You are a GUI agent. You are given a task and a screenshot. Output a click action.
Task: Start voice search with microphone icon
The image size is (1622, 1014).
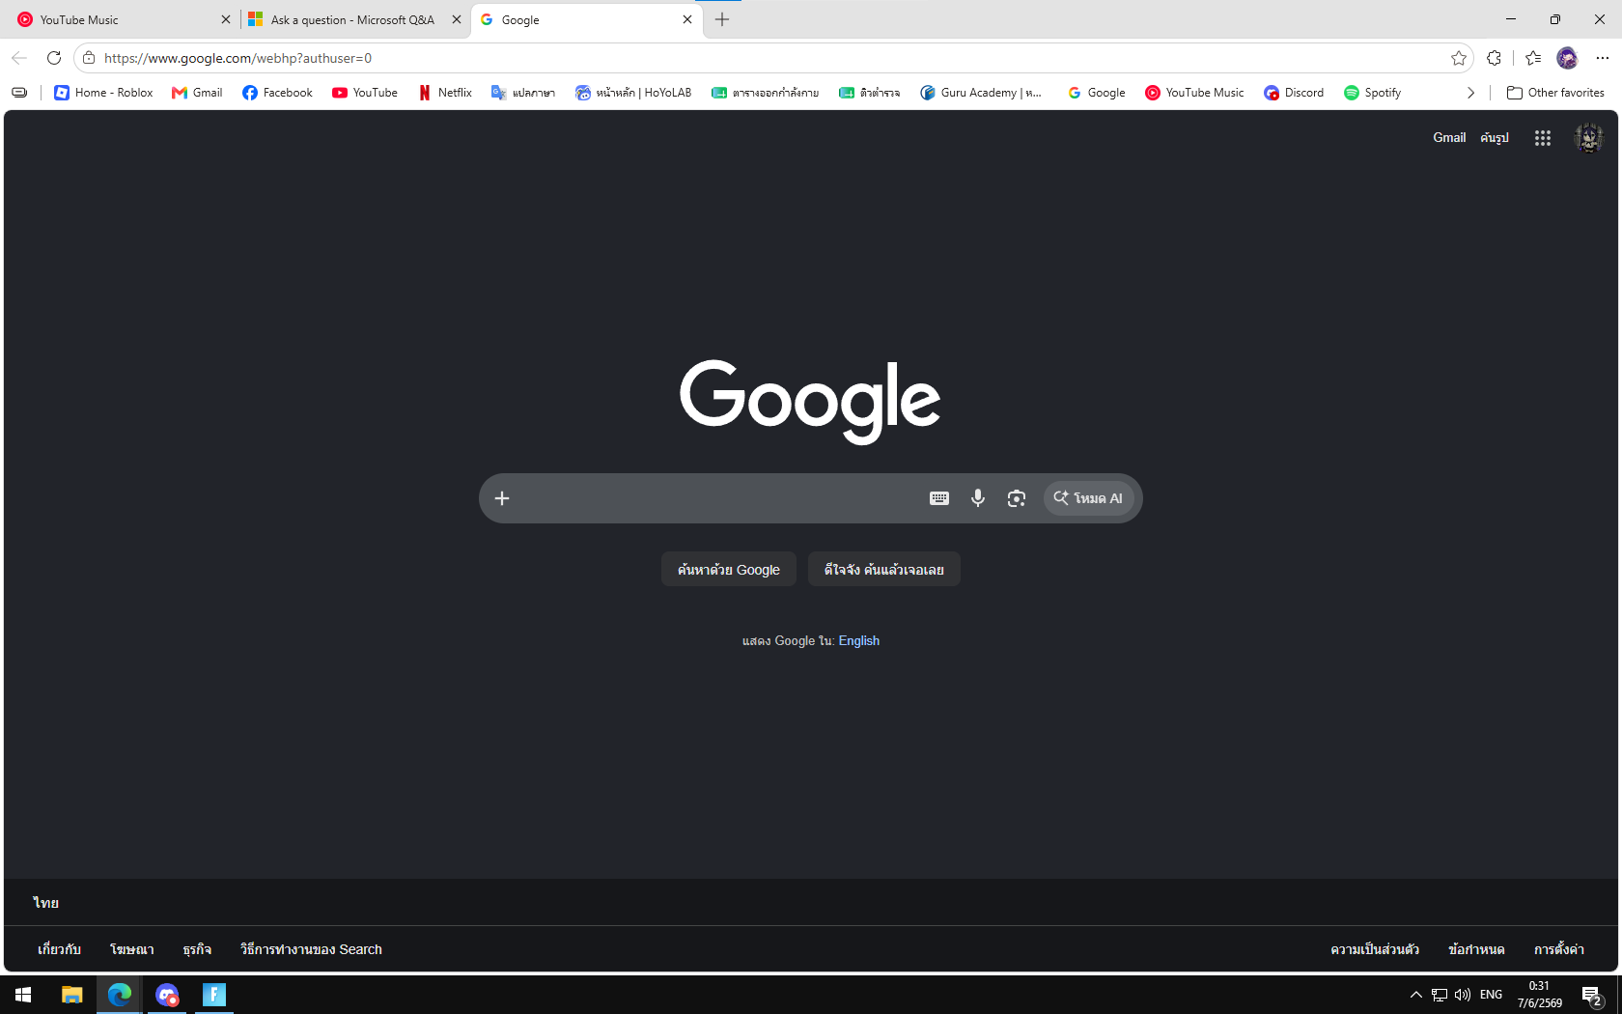(978, 498)
